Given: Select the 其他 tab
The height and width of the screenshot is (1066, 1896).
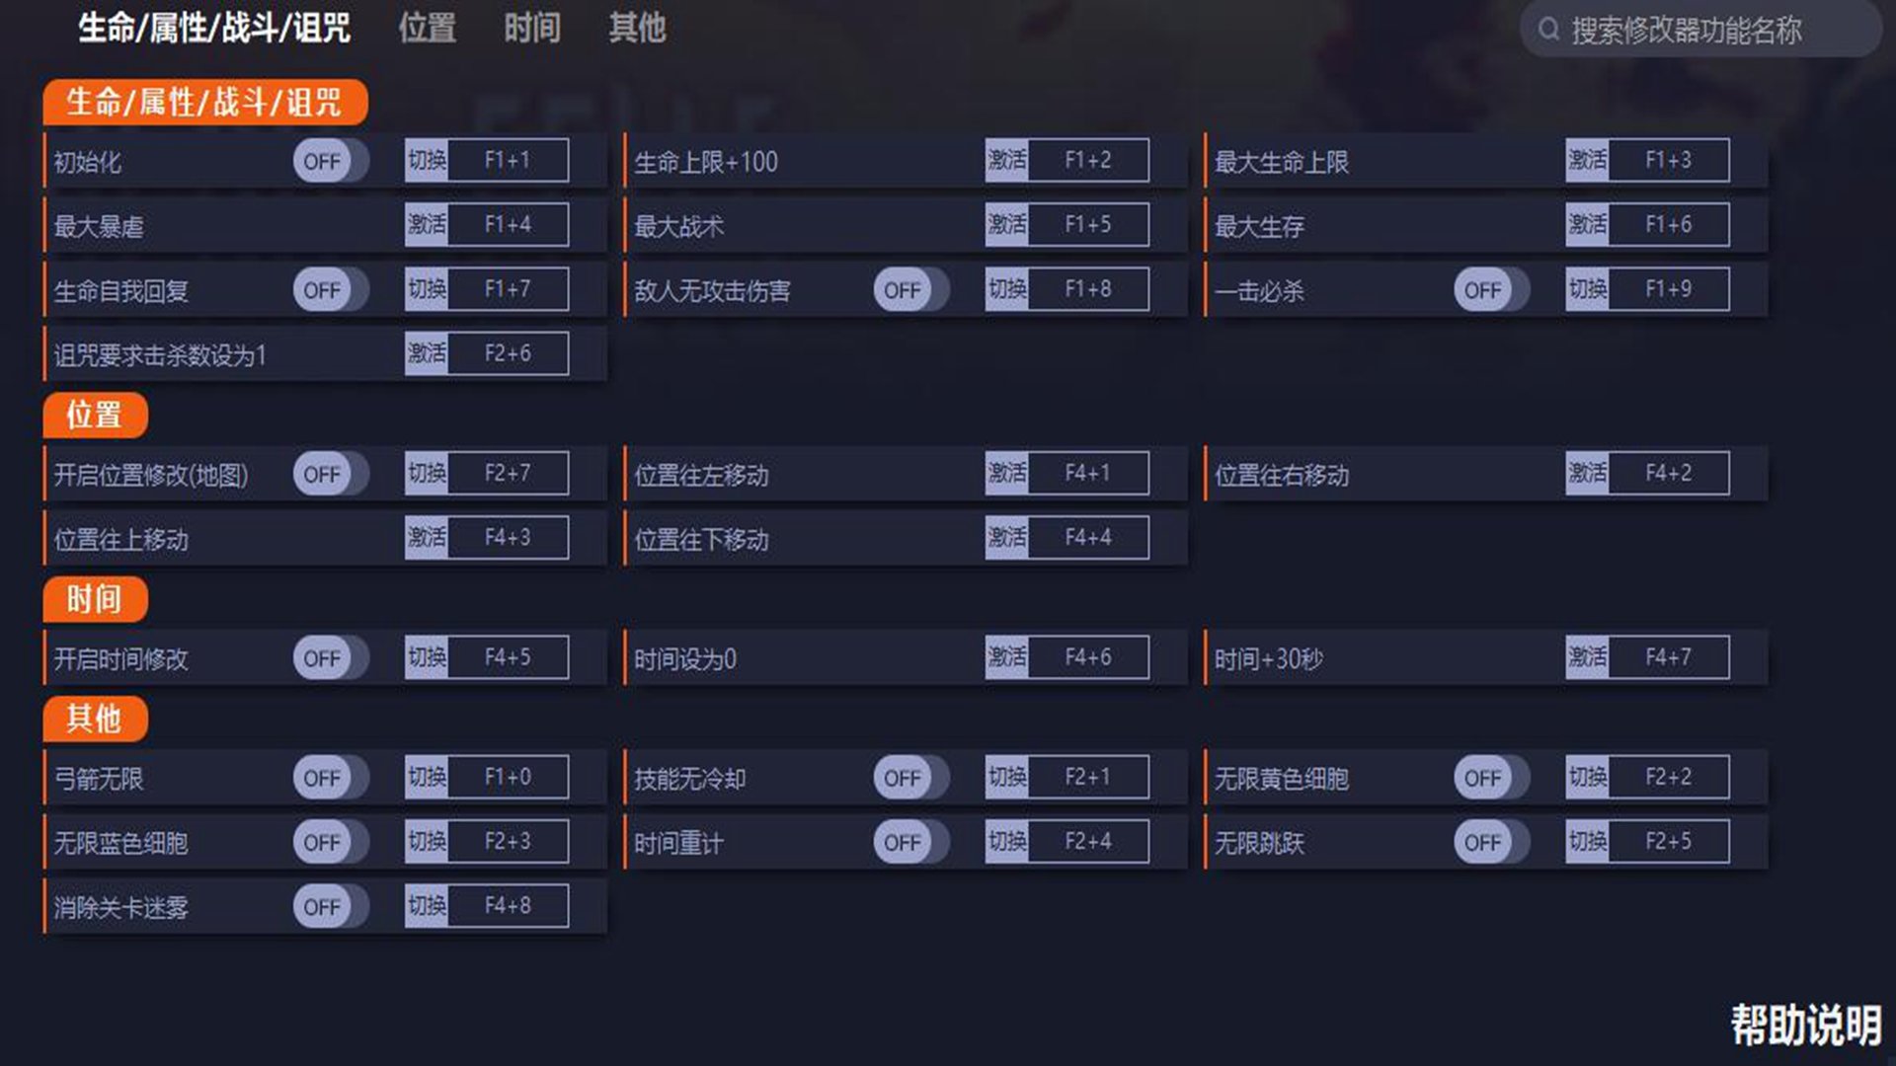Looking at the screenshot, I should tap(637, 28).
